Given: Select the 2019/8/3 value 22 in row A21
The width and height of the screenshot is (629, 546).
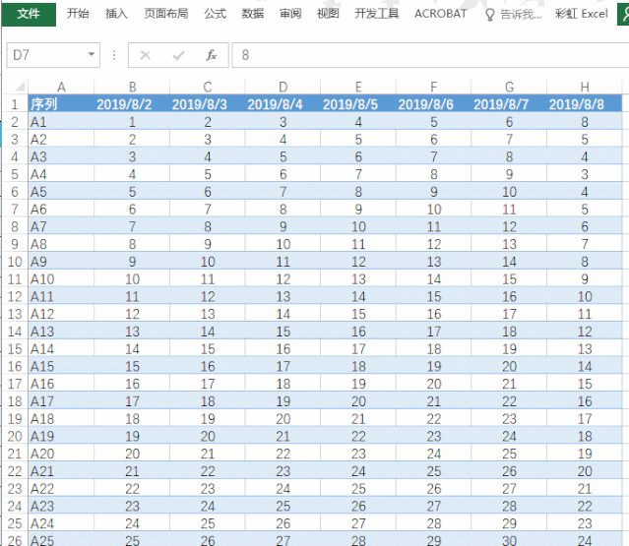Looking at the screenshot, I should [x=208, y=471].
